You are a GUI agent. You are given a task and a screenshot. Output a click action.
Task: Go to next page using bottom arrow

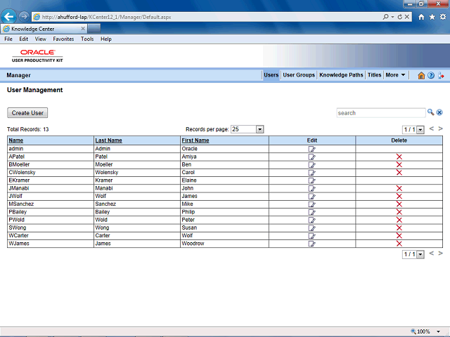pyautogui.click(x=441, y=253)
